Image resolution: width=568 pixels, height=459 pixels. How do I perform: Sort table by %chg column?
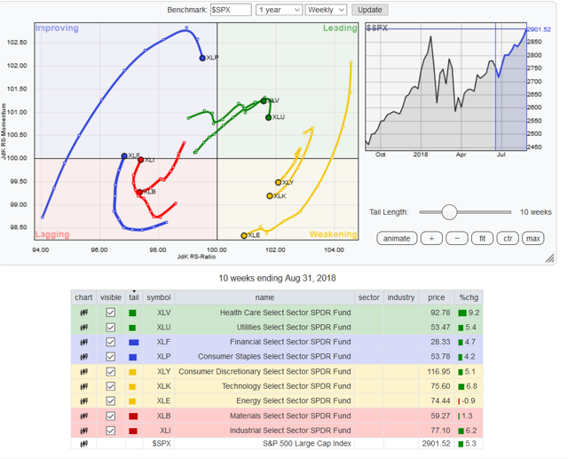(x=469, y=297)
